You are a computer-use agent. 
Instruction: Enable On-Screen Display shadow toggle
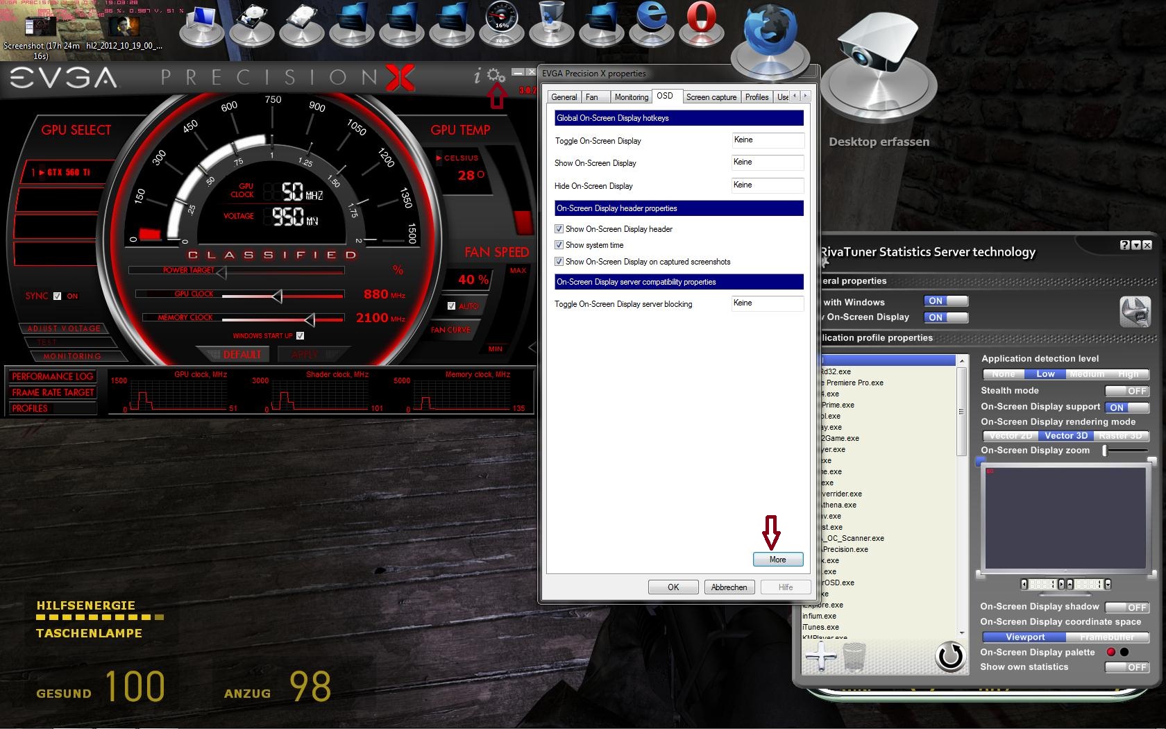point(1127,607)
